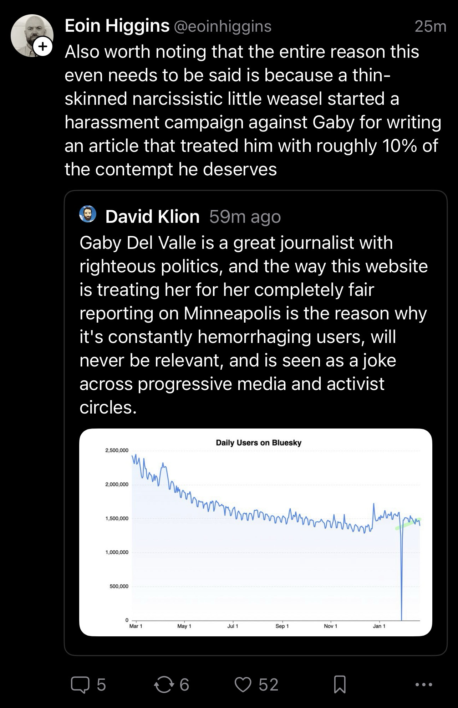
Task: Tap the like count of 52
Action: click(268, 685)
